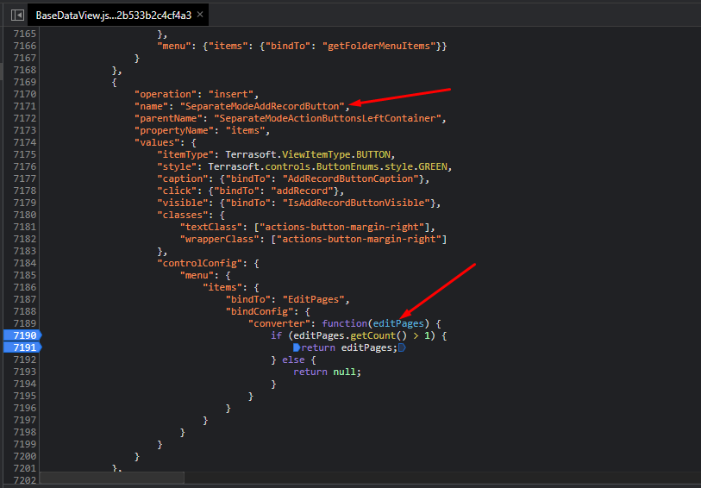Click "converter" property key
This screenshot has height=488, width=701.
(279, 323)
